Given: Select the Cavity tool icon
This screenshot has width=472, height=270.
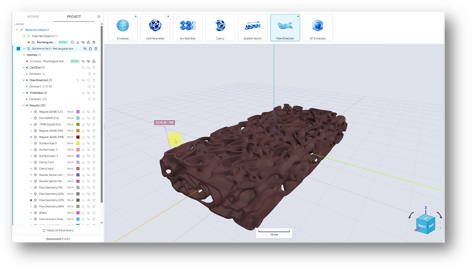Looking at the screenshot, I should [220, 27].
